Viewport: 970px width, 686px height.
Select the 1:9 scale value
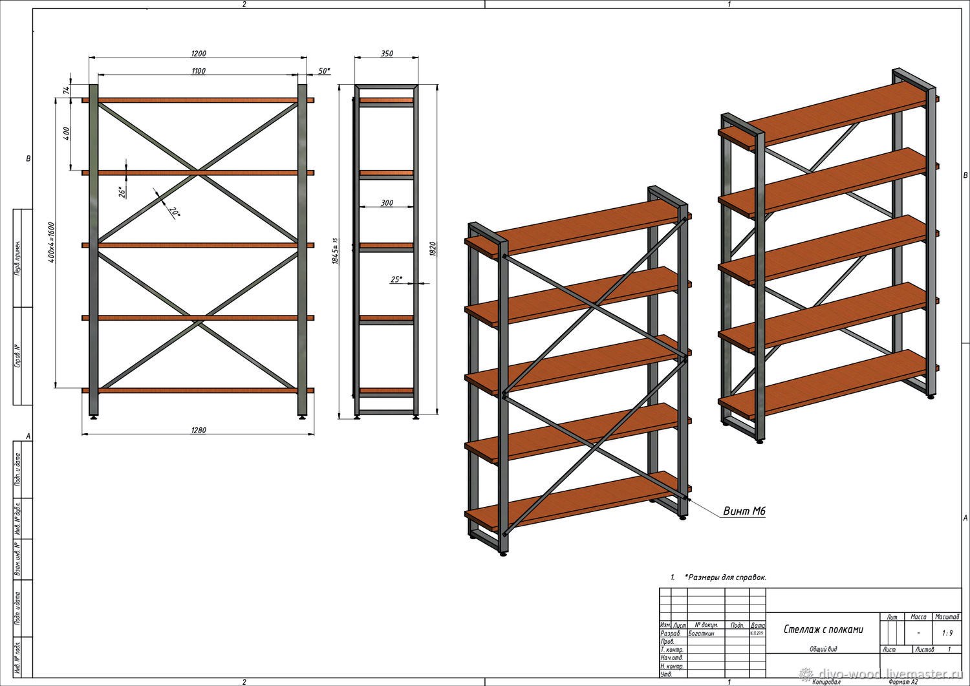pos(947,633)
